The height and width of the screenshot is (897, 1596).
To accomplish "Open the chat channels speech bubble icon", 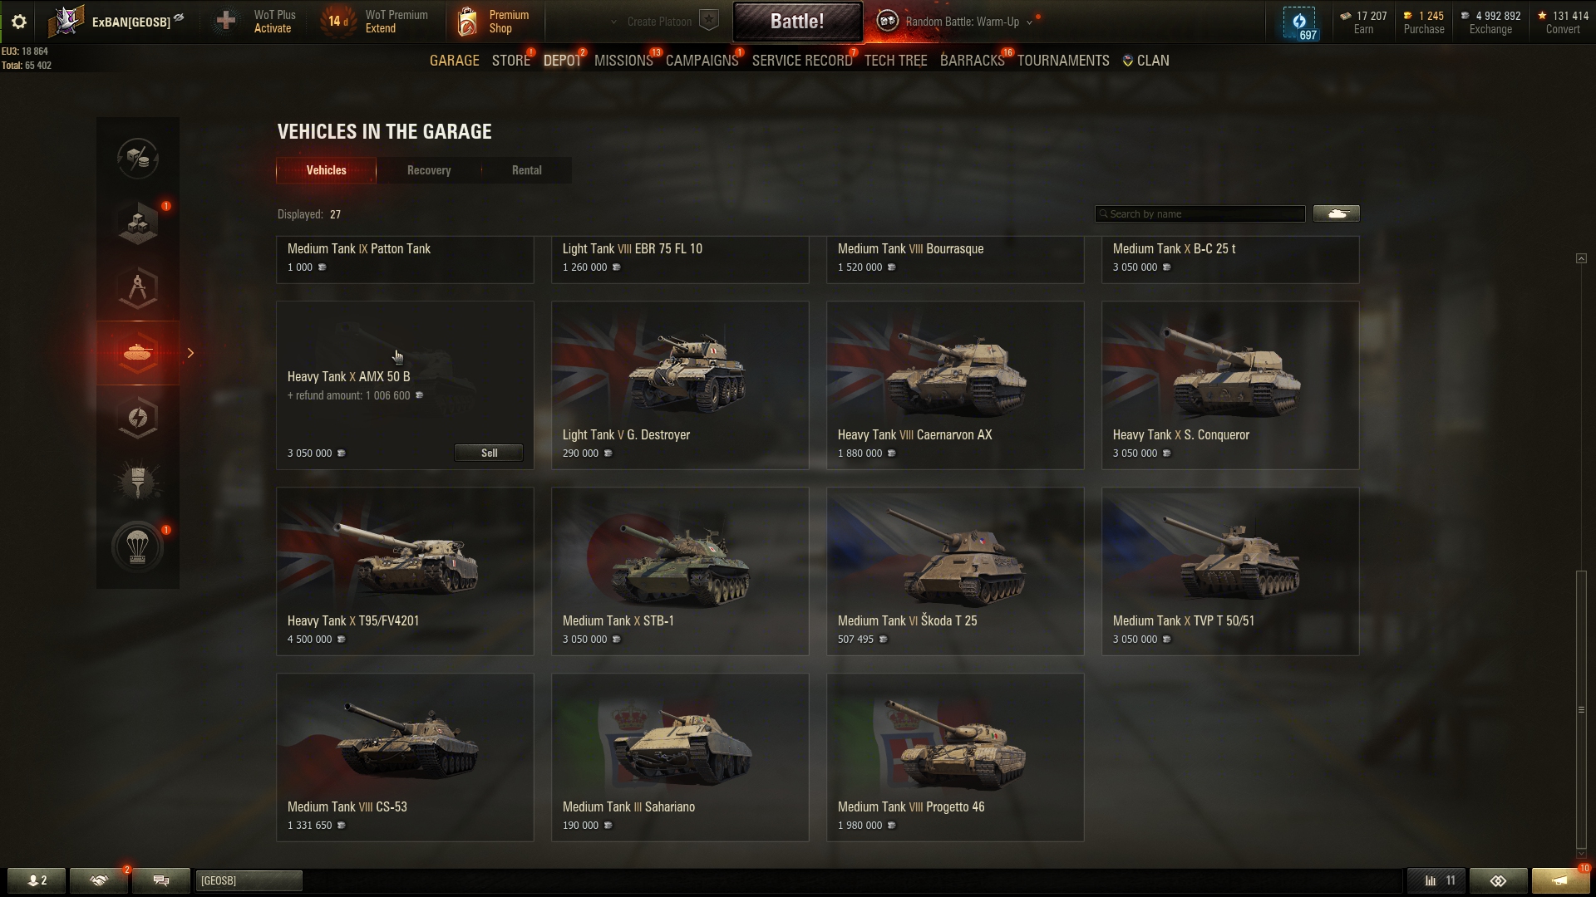I will [x=161, y=880].
